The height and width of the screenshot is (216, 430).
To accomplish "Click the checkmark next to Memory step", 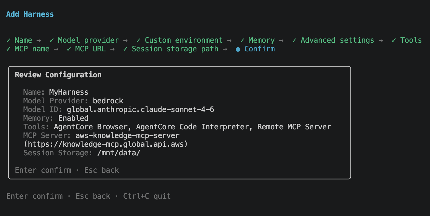I will click(x=242, y=40).
